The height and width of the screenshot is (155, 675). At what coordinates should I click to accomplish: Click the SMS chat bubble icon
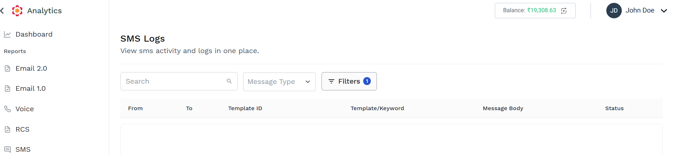[x=7, y=149]
